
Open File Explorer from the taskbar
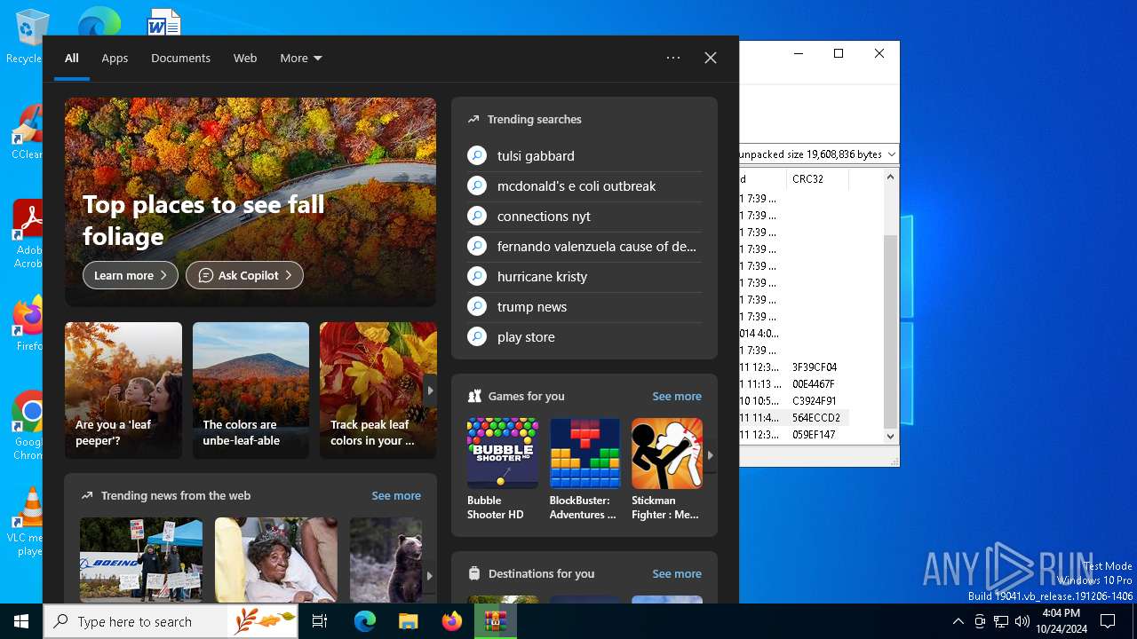click(409, 621)
